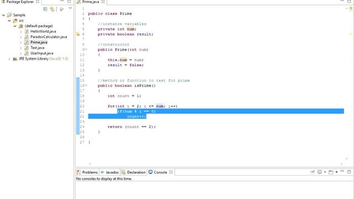The width and height of the screenshot is (354, 199).
Task: Select JRE System Library entry
Action: tap(43, 59)
